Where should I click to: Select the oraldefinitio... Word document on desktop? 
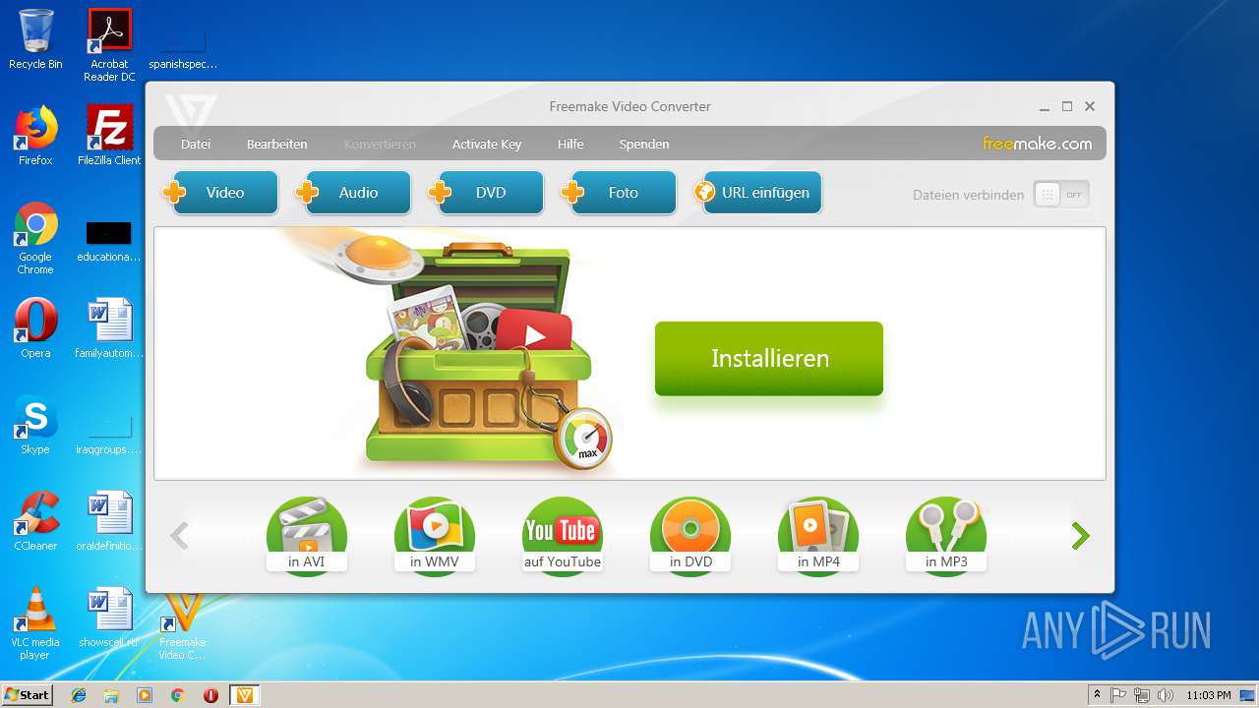[x=109, y=521]
